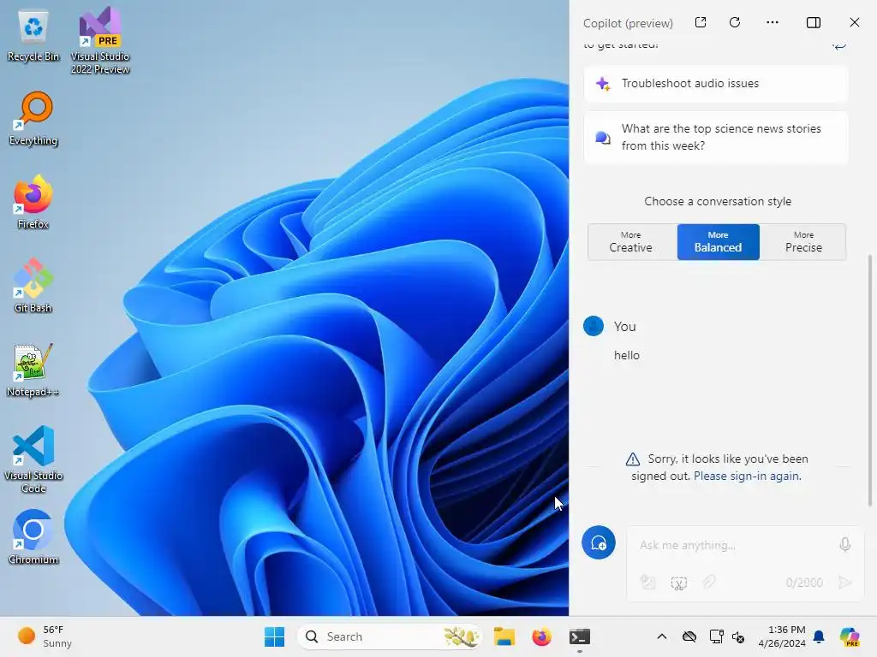Click the muted volume tray icon
The image size is (877, 657).
click(738, 636)
